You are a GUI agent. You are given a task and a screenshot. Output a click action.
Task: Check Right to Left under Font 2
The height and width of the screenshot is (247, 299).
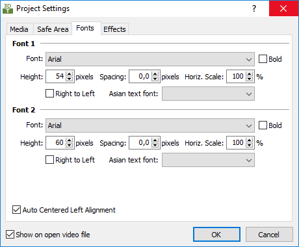coord(49,160)
